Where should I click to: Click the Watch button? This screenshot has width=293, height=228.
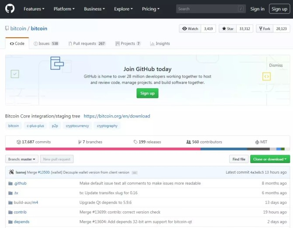coord(190,28)
